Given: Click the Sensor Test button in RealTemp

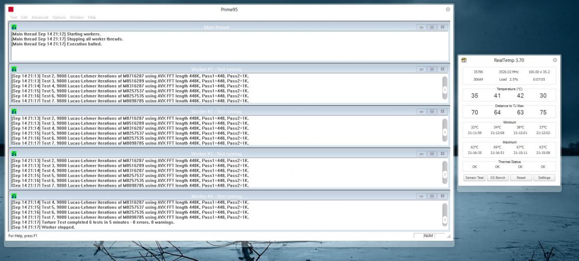Looking at the screenshot, I should (474, 178).
